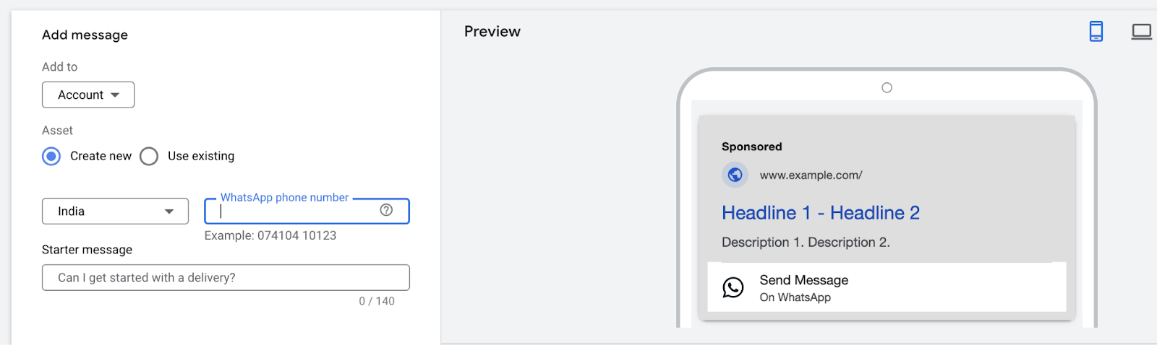1157x345 pixels.
Task: Click Send Message on WhatsApp button
Action: point(887,287)
